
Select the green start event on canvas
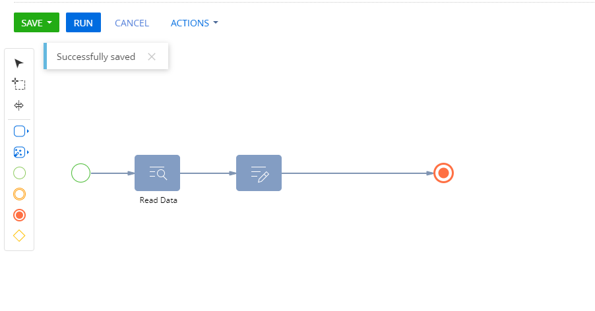[81, 173]
